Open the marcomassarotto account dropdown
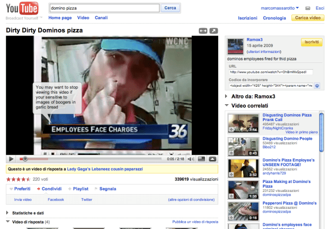This screenshot has height=229, width=331. tap(281, 8)
